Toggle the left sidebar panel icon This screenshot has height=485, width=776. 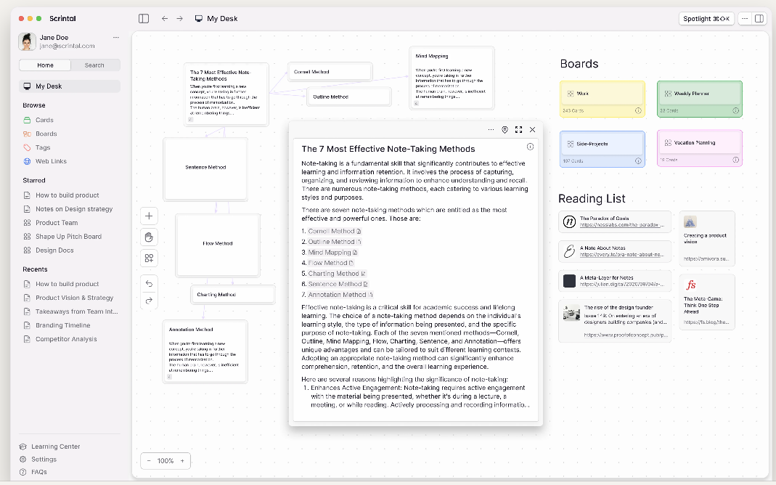[x=144, y=18]
